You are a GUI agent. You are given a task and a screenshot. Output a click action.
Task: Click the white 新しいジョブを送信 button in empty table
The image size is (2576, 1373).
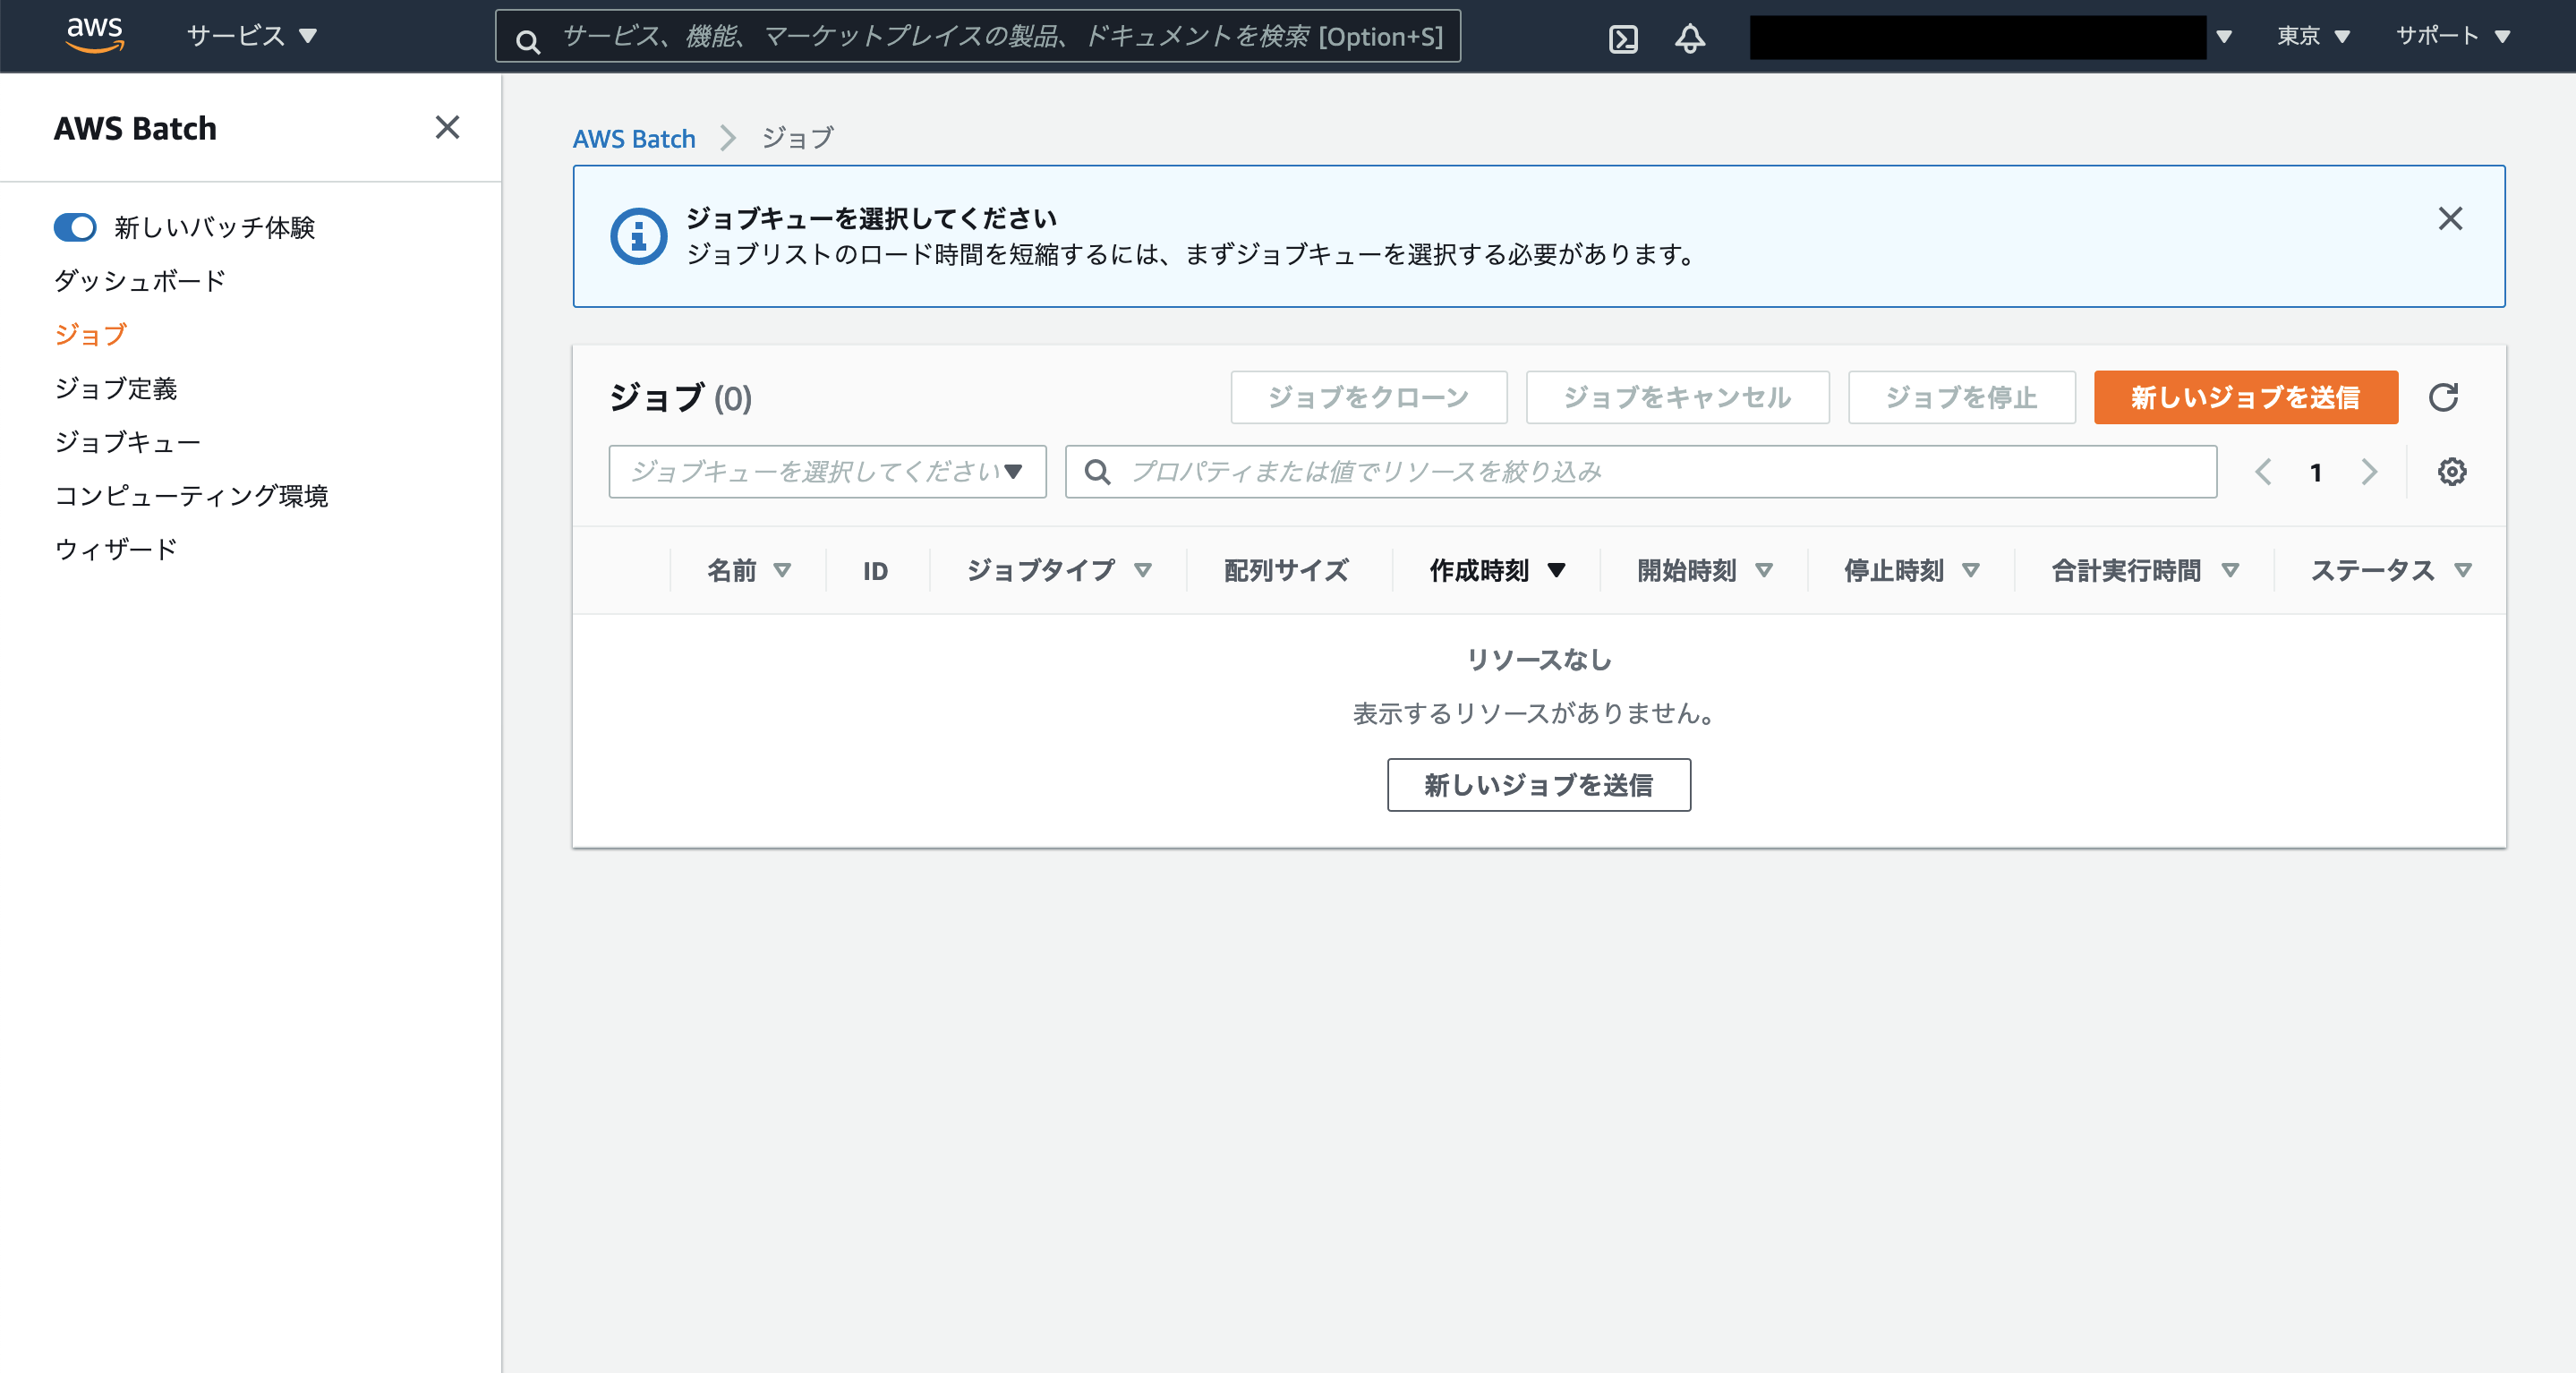point(1538,784)
